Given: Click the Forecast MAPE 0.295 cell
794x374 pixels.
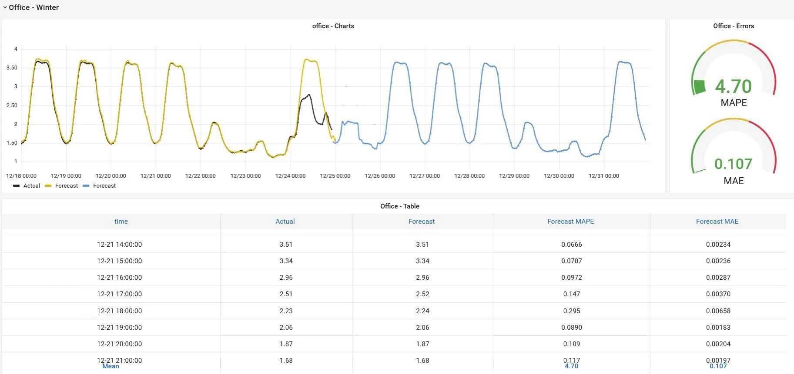Looking at the screenshot, I should coord(572,311).
